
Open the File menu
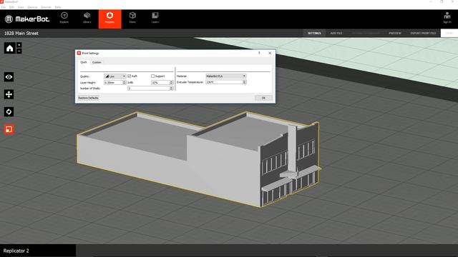pyautogui.click(x=3, y=7)
